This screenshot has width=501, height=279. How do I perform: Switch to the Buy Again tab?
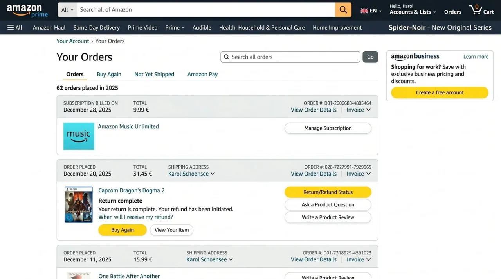(109, 75)
